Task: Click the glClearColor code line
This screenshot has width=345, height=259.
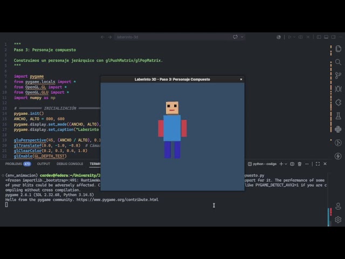Action: pyautogui.click(x=51, y=151)
